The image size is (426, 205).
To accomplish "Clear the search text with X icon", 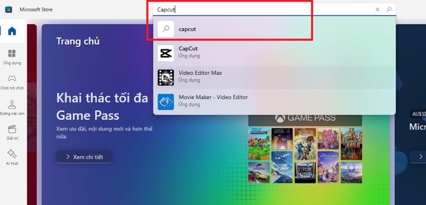I will pos(378,10).
